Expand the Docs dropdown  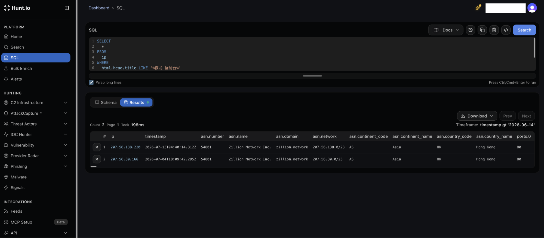pyautogui.click(x=445, y=30)
